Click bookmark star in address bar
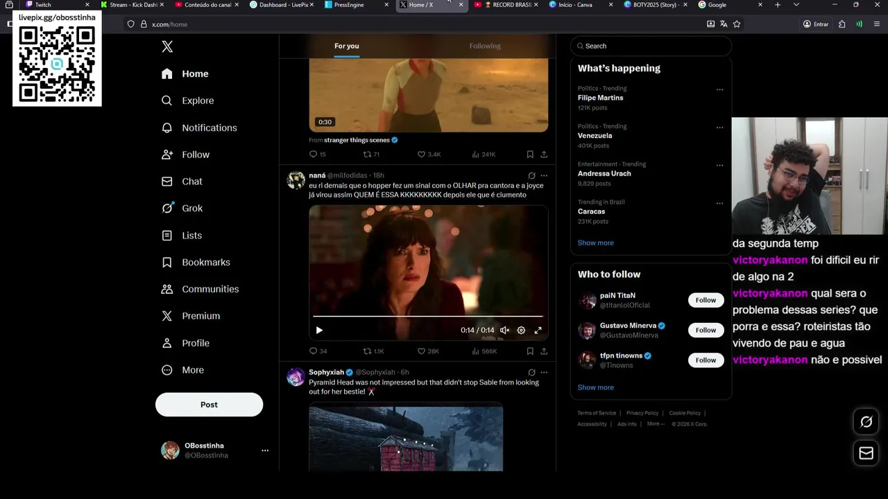The height and width of the screenshot is (499, 888). pos(737,24)
